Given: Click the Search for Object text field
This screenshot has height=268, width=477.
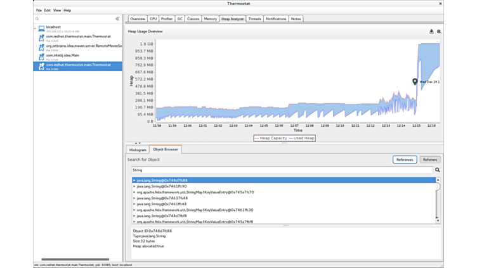Looking at the screenshot, I should point(281,170).
